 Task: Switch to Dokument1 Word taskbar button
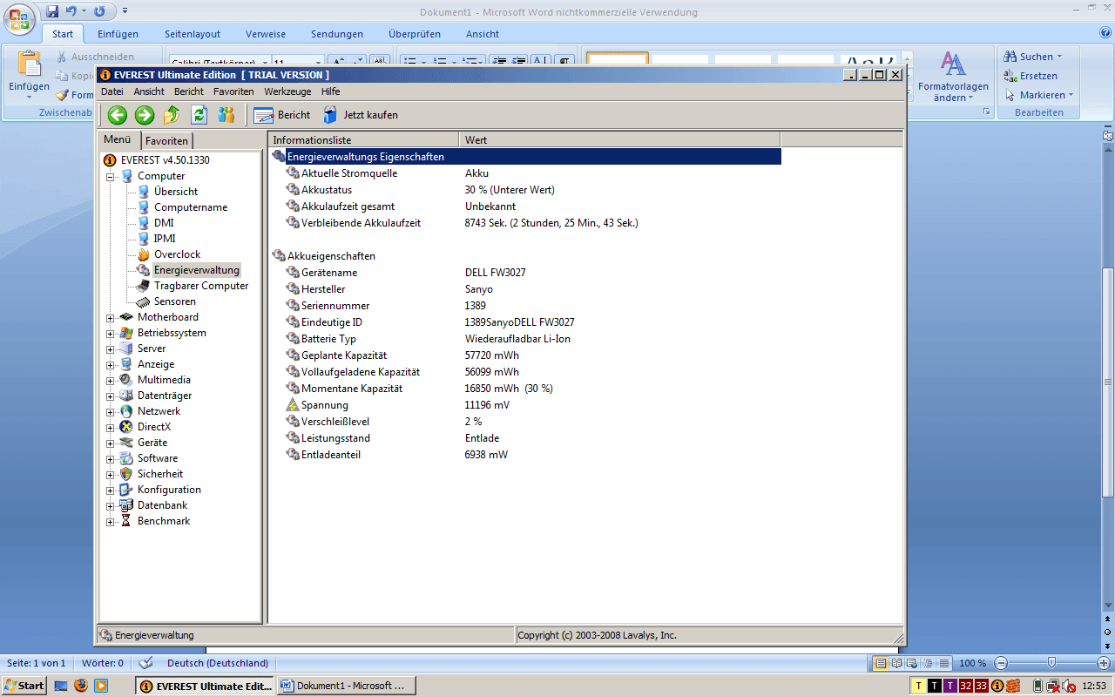point(346,686)
